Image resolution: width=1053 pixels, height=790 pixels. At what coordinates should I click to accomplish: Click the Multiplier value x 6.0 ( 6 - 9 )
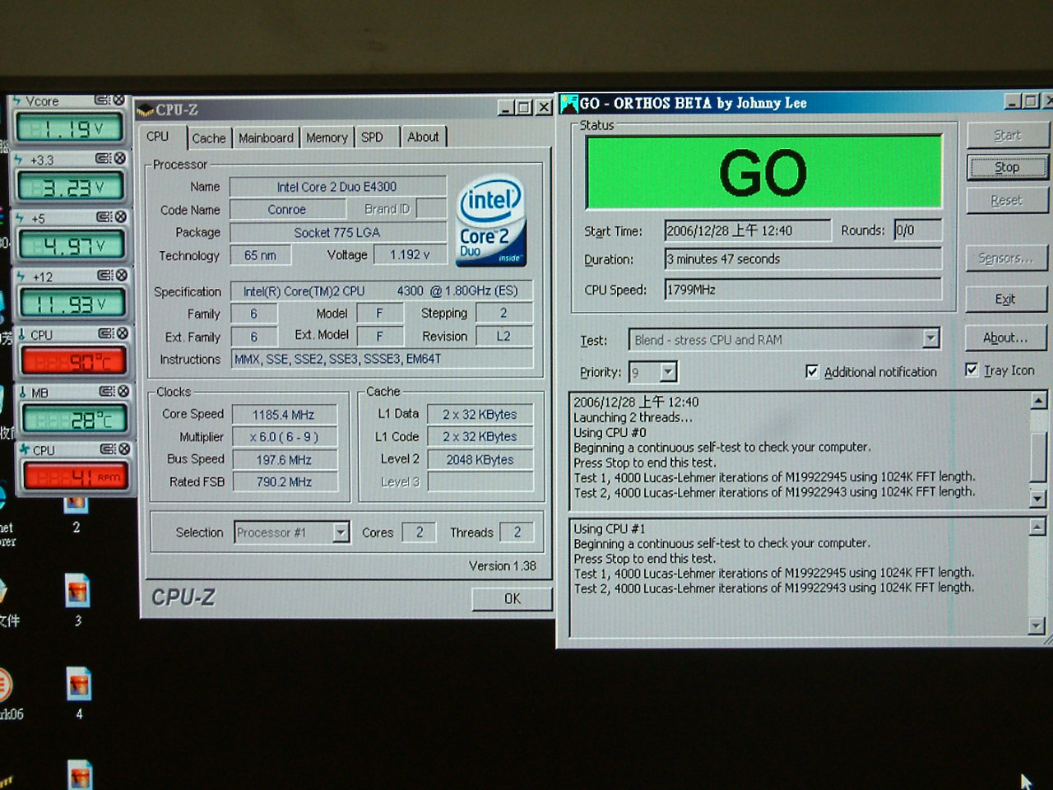pyautogui.click(x=284, y=437)
